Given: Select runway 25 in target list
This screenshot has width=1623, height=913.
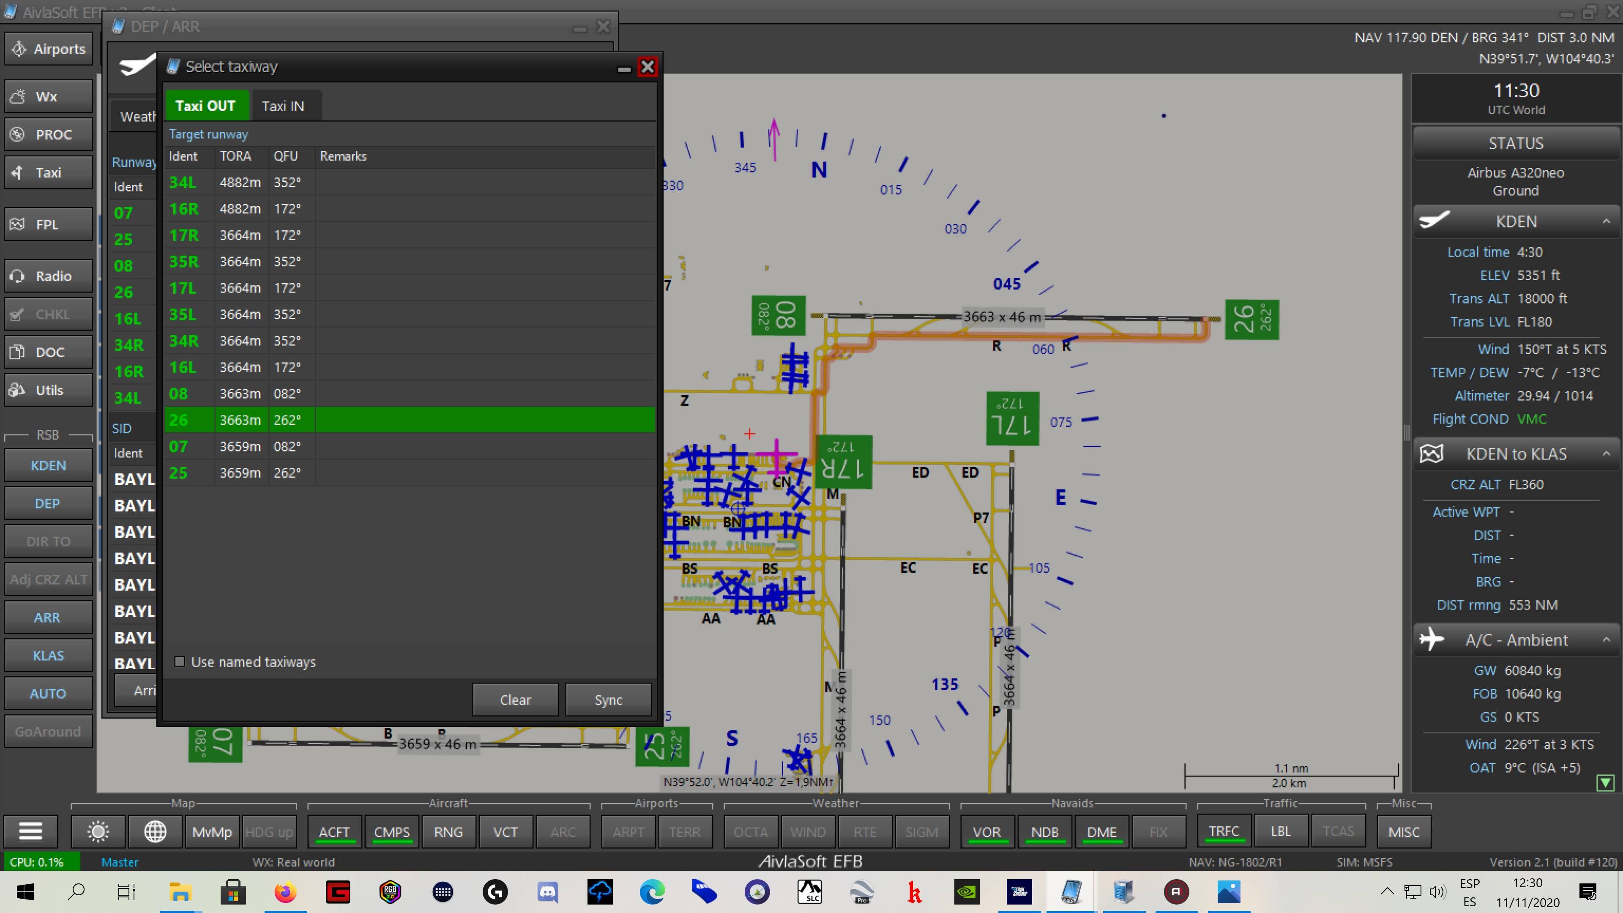Looking at the screenshot, I should [x=410, y=473].
